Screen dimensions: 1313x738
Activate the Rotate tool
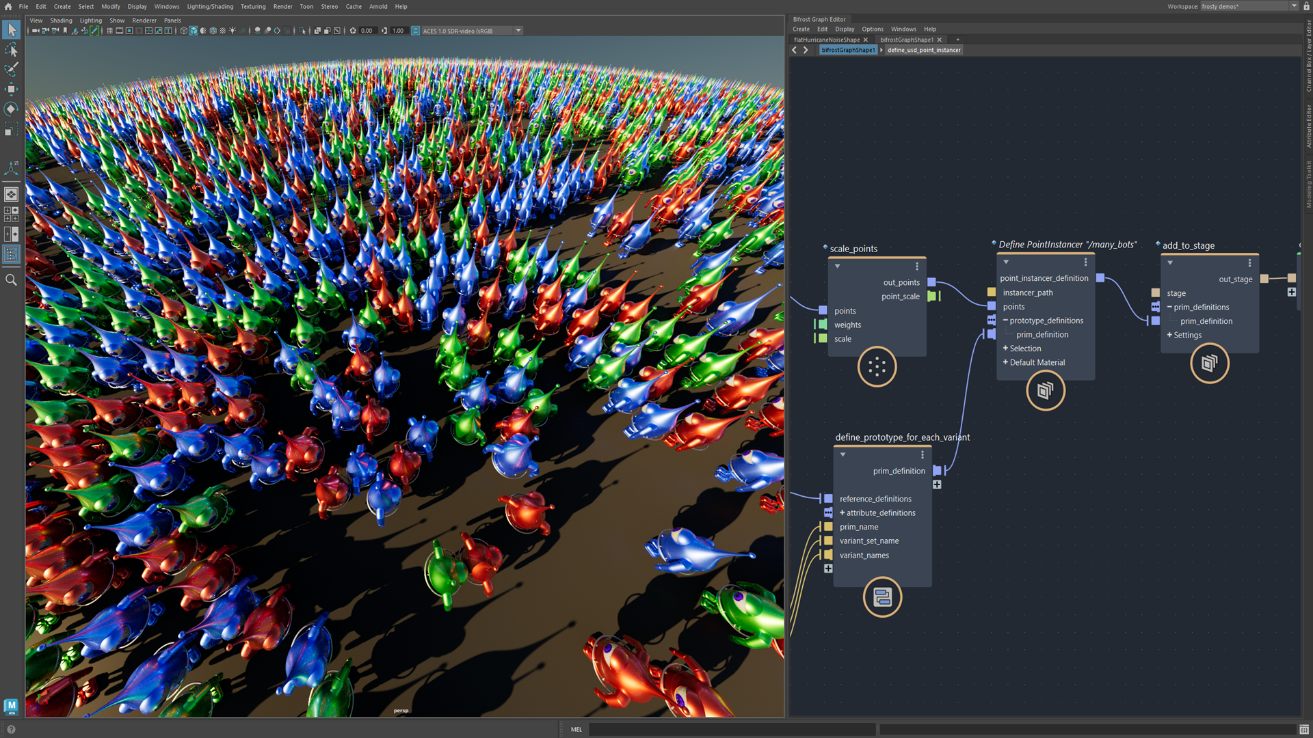click(x=11, y=109)
